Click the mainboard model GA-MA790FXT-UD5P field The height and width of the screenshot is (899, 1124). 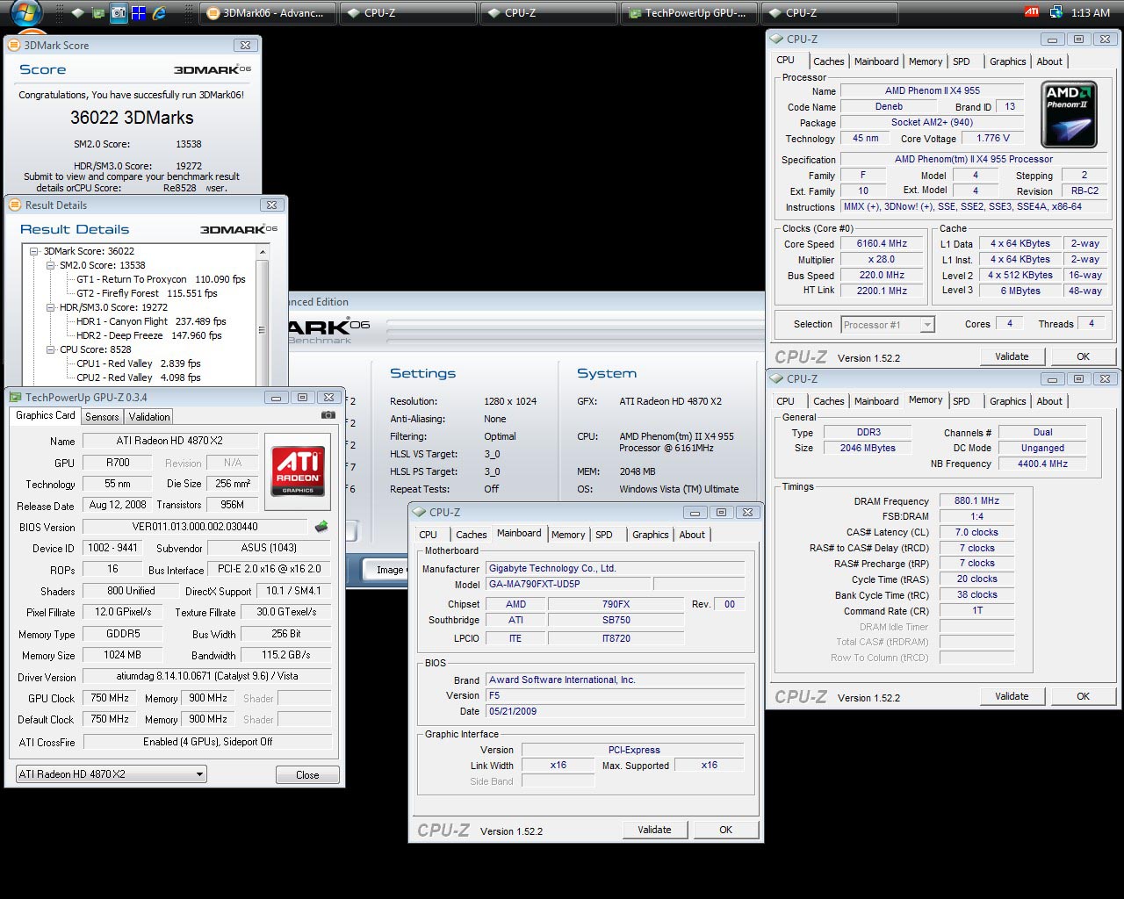[x=569, y=584]
